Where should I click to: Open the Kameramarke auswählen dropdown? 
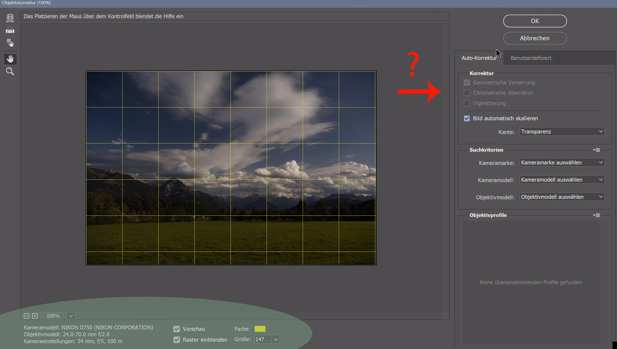pyautogui.click(x=562, y=162)
